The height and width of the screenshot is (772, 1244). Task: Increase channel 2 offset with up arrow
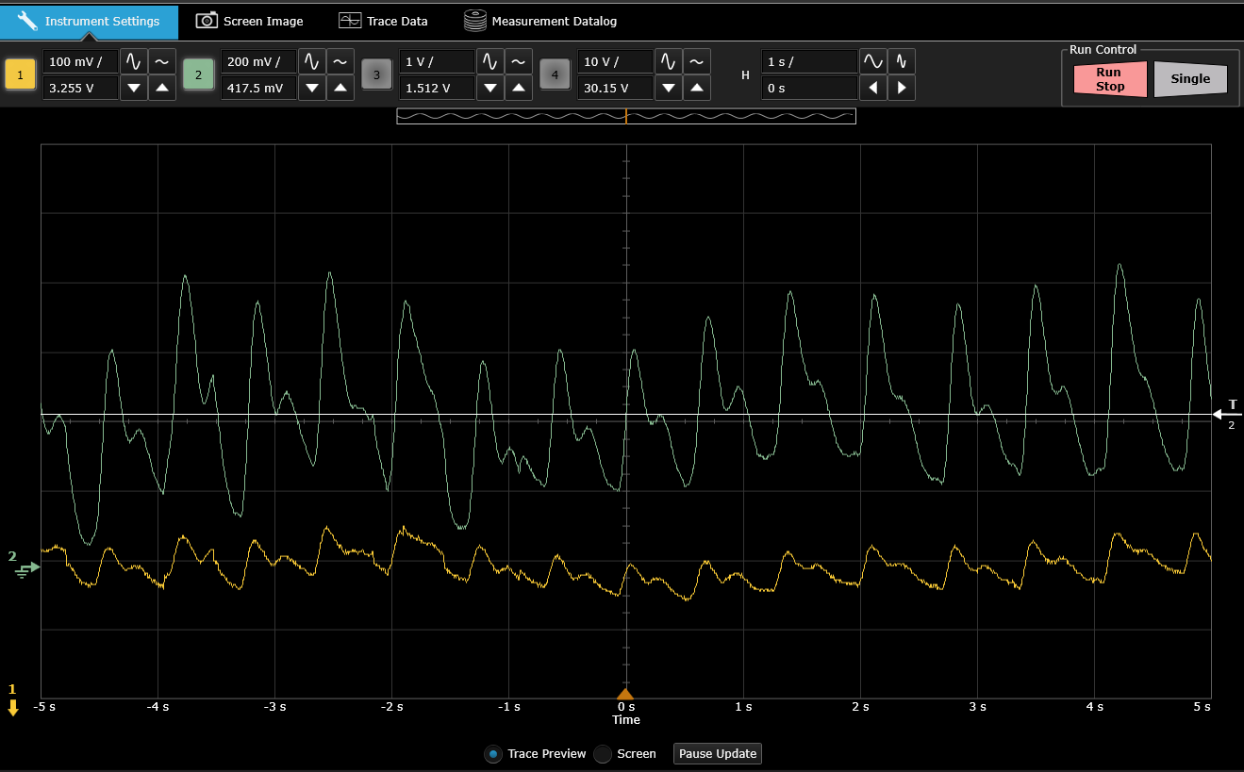pyautogui.click(x=340, y=89)
